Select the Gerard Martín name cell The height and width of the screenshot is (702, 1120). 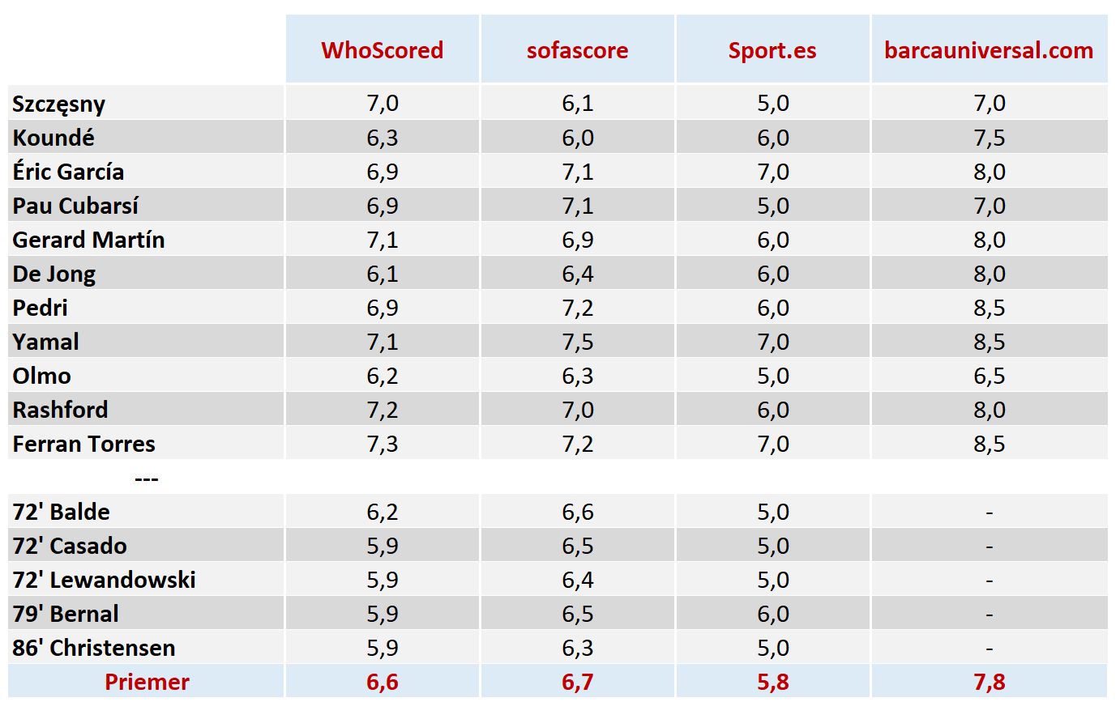click(88, 240)
